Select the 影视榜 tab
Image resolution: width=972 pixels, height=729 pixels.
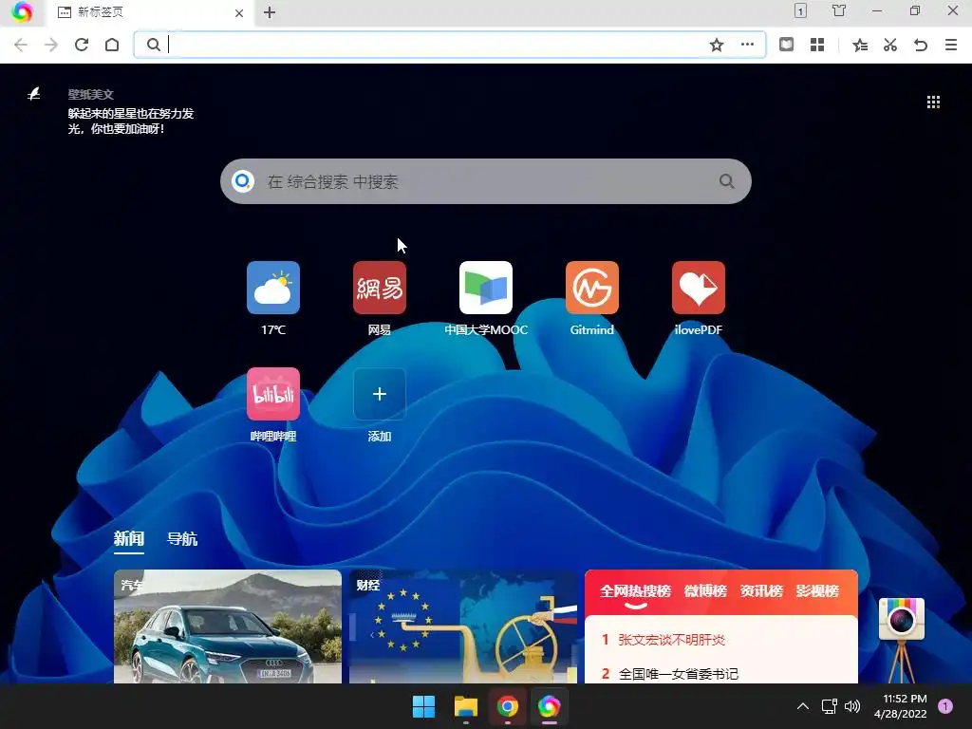pyautogui.click(x=817, y=590)
